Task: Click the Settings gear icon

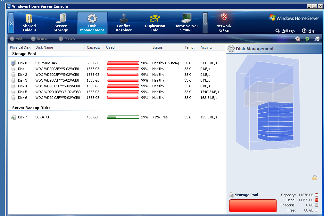Action: (x=278, y=31)
